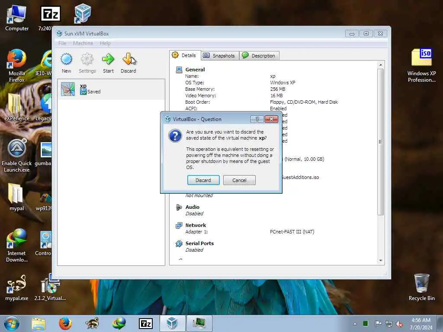Show hidden tray icons arrow
This screenshot has width=443, height=332.
point(355,324)
